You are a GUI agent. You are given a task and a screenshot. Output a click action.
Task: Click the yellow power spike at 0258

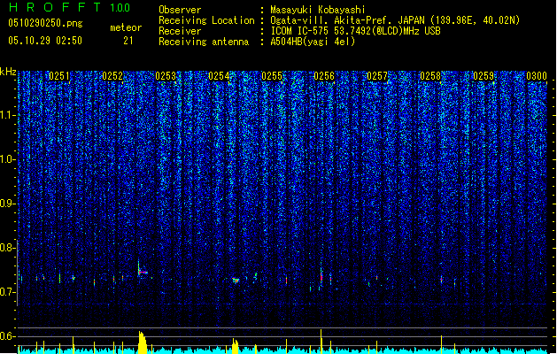click(x=441, y=344)
